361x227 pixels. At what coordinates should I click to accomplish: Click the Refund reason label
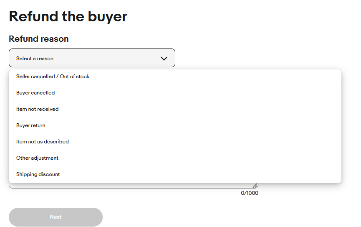click(39, 39)
